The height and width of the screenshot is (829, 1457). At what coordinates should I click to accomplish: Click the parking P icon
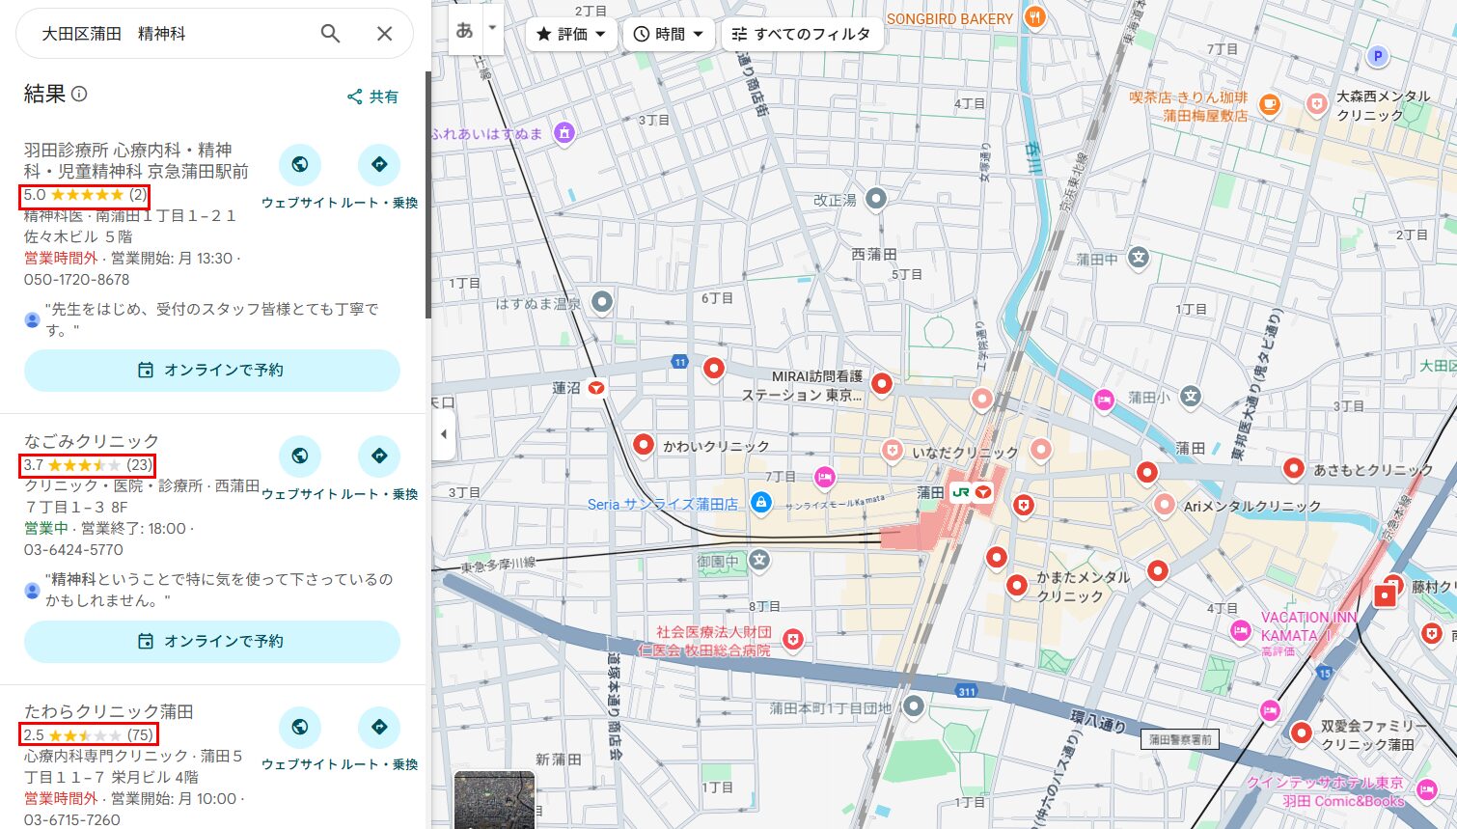tap(1378, 56)
